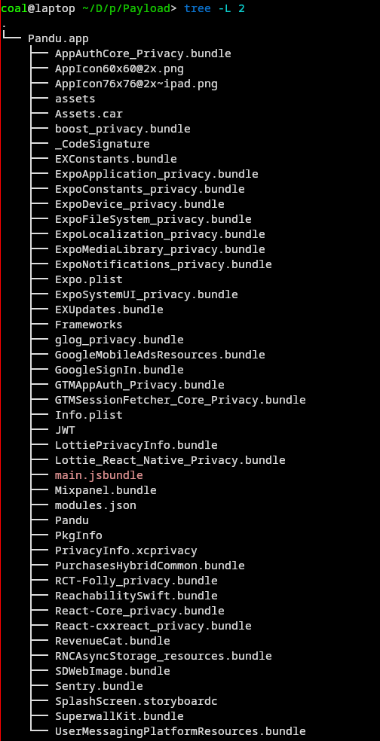Select the Pandu.app root folder
The image size is (380, 741).
click(58, 38)
